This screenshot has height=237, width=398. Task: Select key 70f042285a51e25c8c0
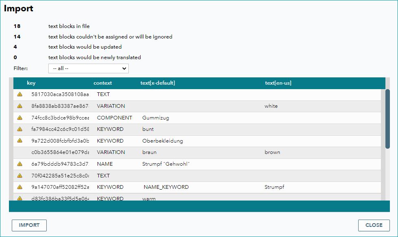pyautogui.click(x=60, y=176)
